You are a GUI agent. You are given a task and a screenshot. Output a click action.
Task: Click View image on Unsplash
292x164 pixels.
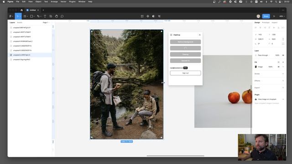(267, 99)
